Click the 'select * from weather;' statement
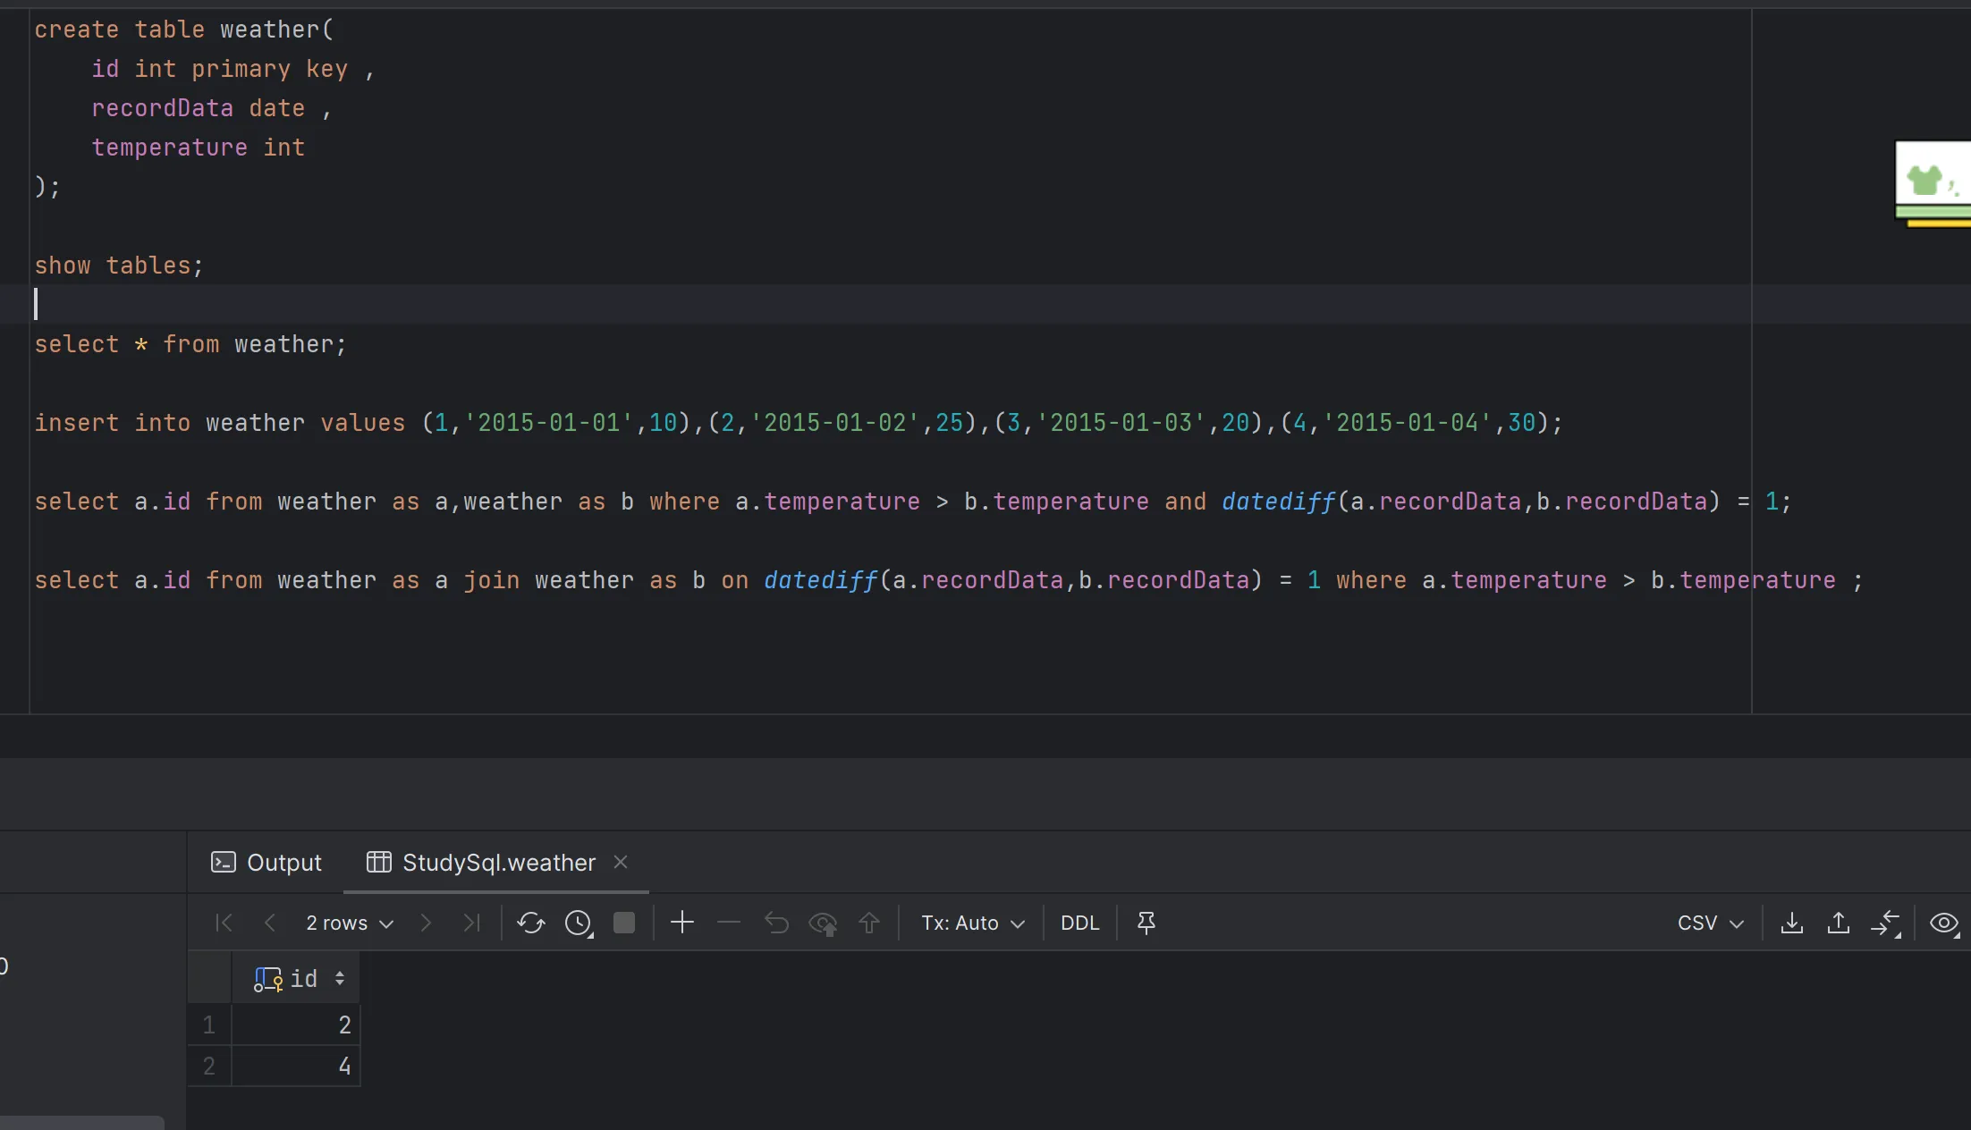This screenshot has width=1971, height=1130. tap(190, 344)
